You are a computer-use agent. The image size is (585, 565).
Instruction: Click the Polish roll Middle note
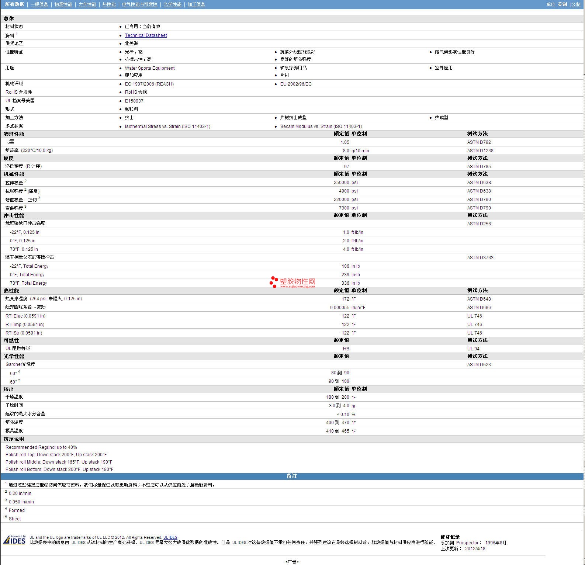(59, 462)
